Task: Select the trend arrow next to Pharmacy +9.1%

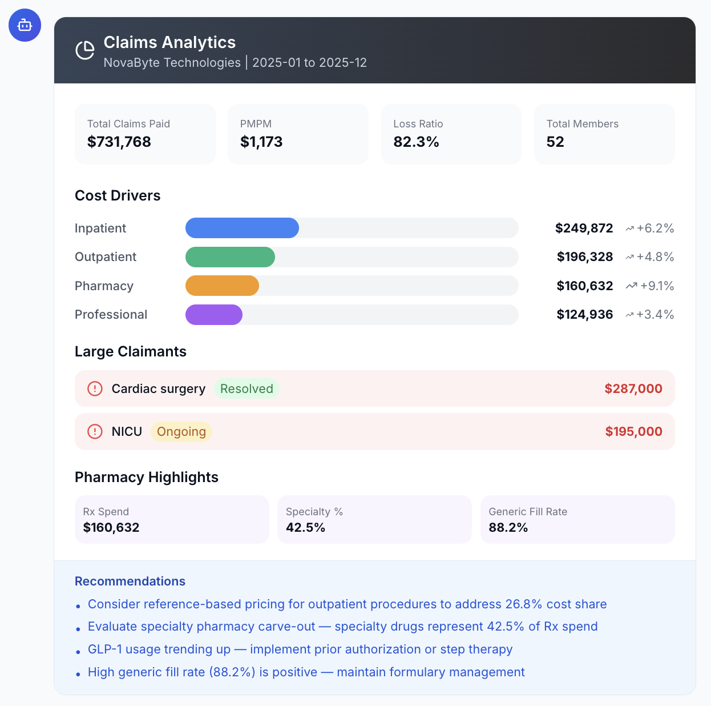Action: (630, 286)
